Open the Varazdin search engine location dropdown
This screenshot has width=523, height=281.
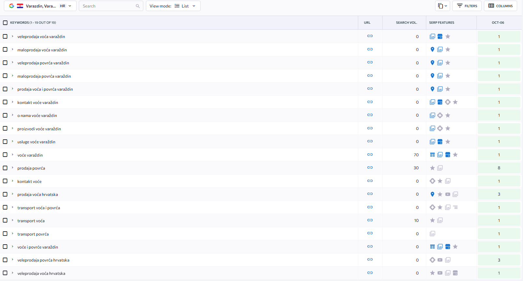[x=40, y=6]
